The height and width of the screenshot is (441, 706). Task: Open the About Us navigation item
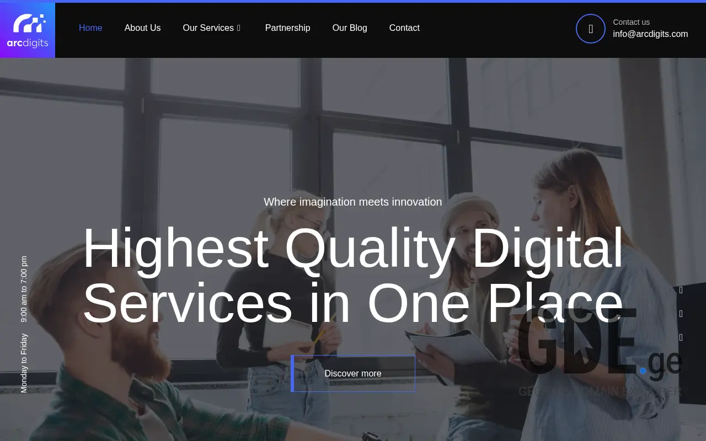[142, 28]
